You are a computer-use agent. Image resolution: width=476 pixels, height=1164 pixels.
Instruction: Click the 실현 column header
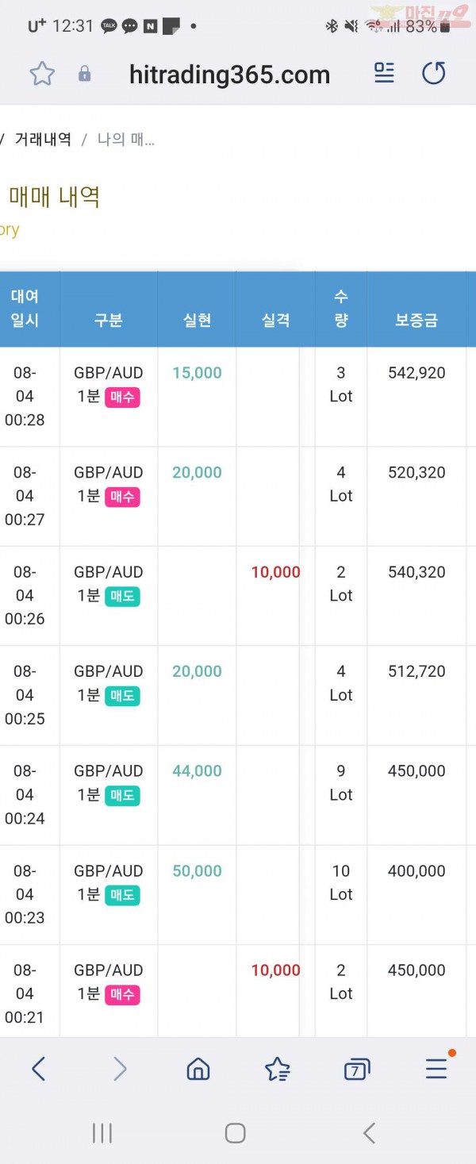[x=198, y=321]
